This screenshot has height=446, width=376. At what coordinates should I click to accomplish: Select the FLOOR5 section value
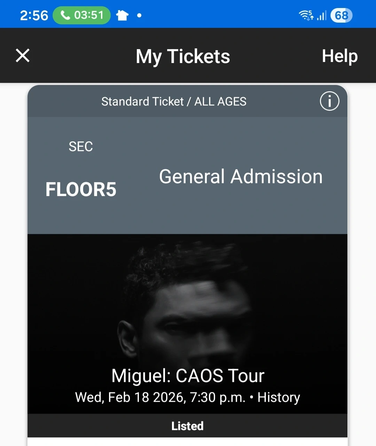pyautogui.click(x=81, y=189)
